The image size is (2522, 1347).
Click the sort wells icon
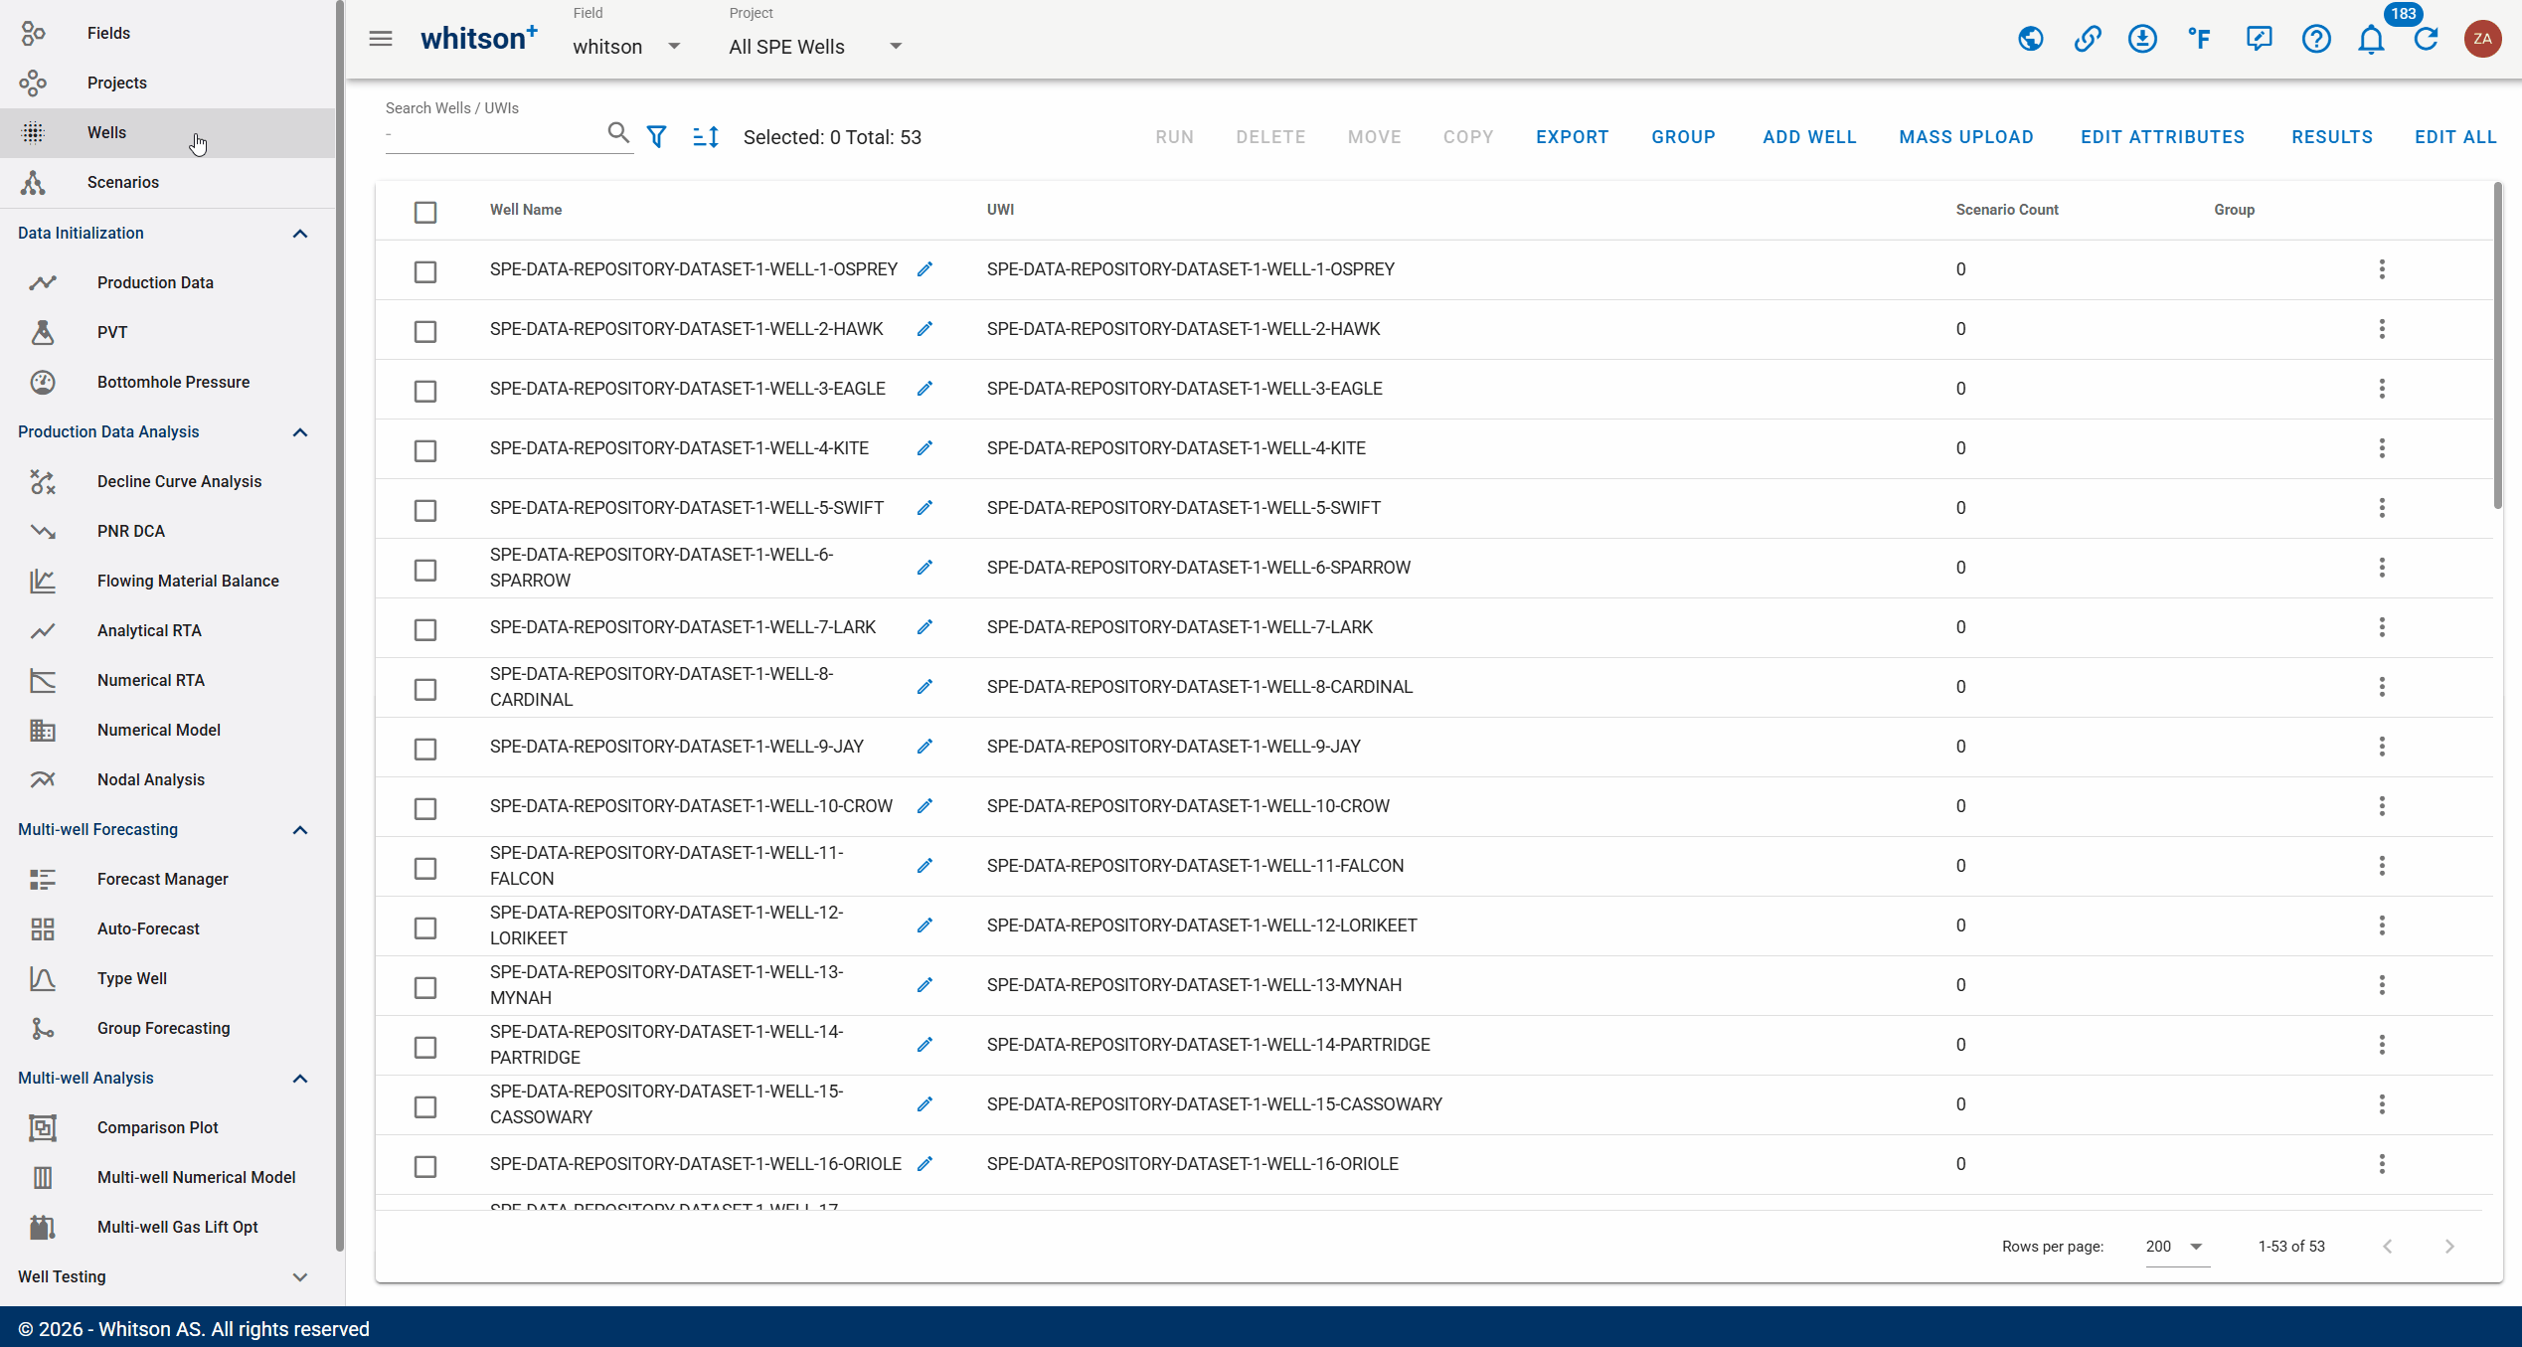pos(706,136)
